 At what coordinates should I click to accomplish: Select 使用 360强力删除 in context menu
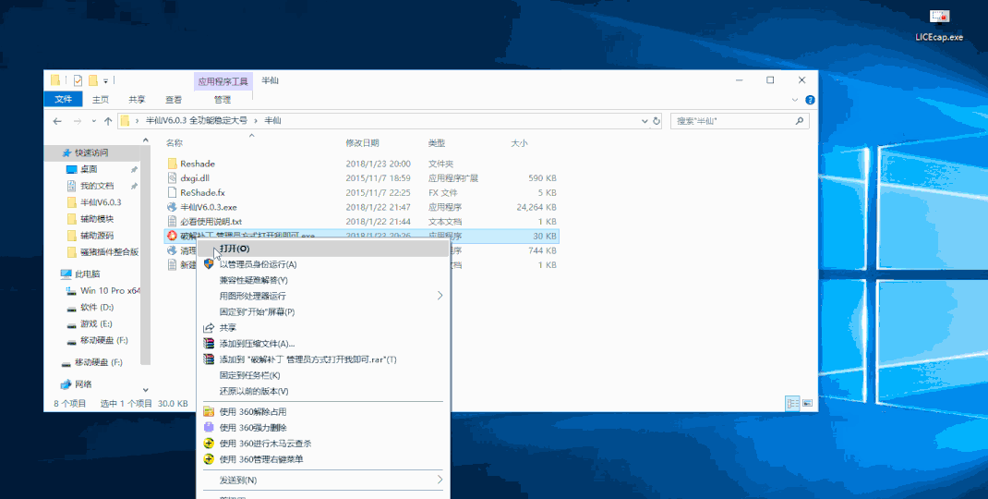coord(255,428)
